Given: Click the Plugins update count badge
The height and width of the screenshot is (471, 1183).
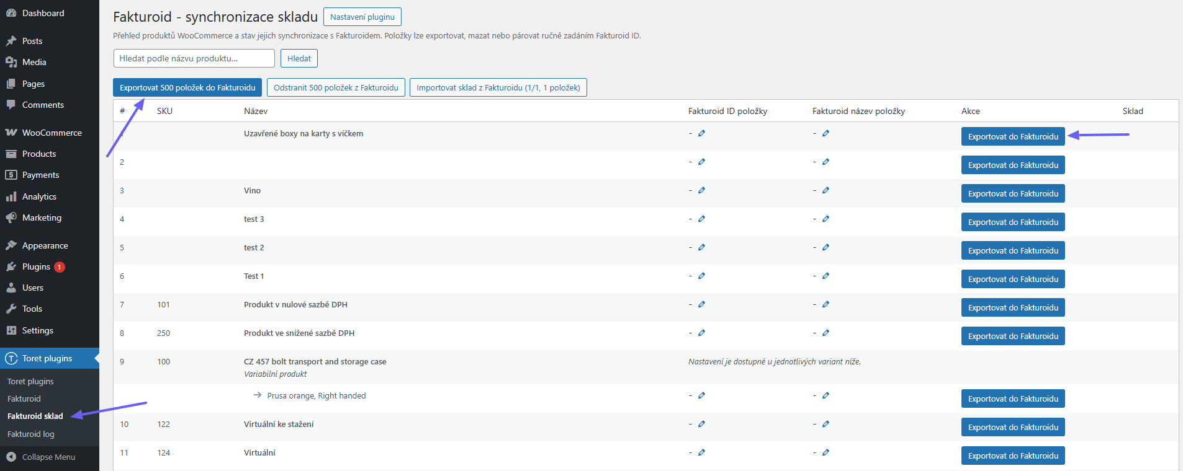Looking at the screenshot, I should (60, 267).
